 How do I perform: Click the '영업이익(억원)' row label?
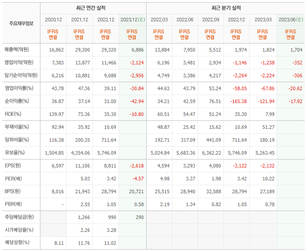(19, 63)
